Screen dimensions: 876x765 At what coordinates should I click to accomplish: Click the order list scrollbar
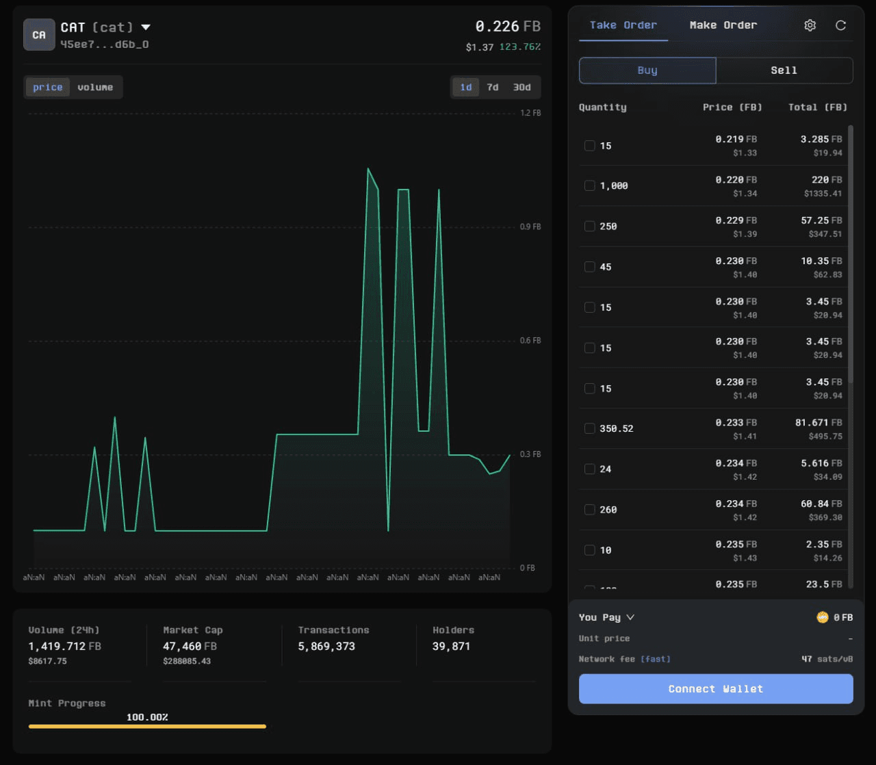(851, 253)
